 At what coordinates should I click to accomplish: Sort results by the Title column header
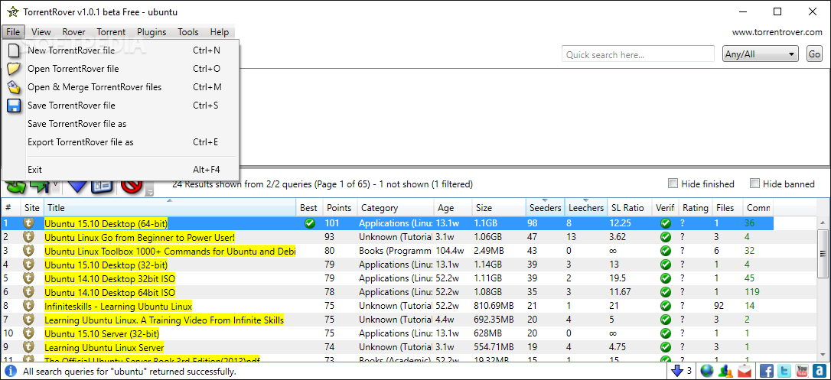(170, 207)
